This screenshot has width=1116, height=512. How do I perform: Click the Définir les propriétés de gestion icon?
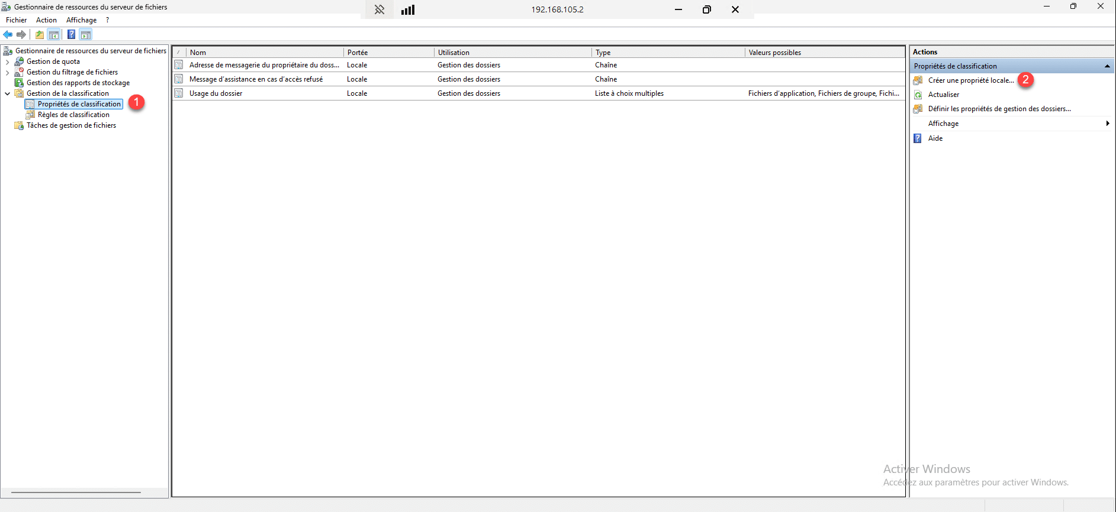(918, 109)
